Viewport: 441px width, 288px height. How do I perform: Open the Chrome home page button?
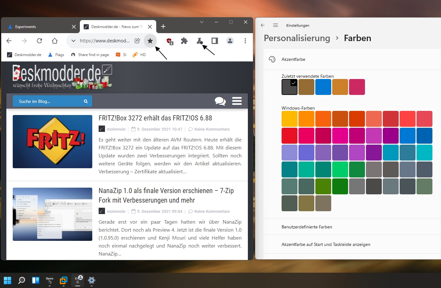[x=55, y=41]
